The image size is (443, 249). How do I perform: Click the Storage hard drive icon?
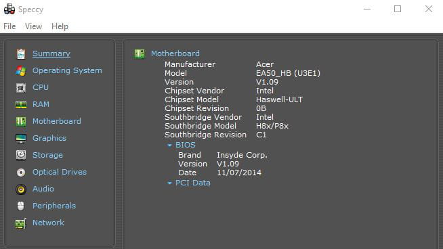click(x=20, y=155)
